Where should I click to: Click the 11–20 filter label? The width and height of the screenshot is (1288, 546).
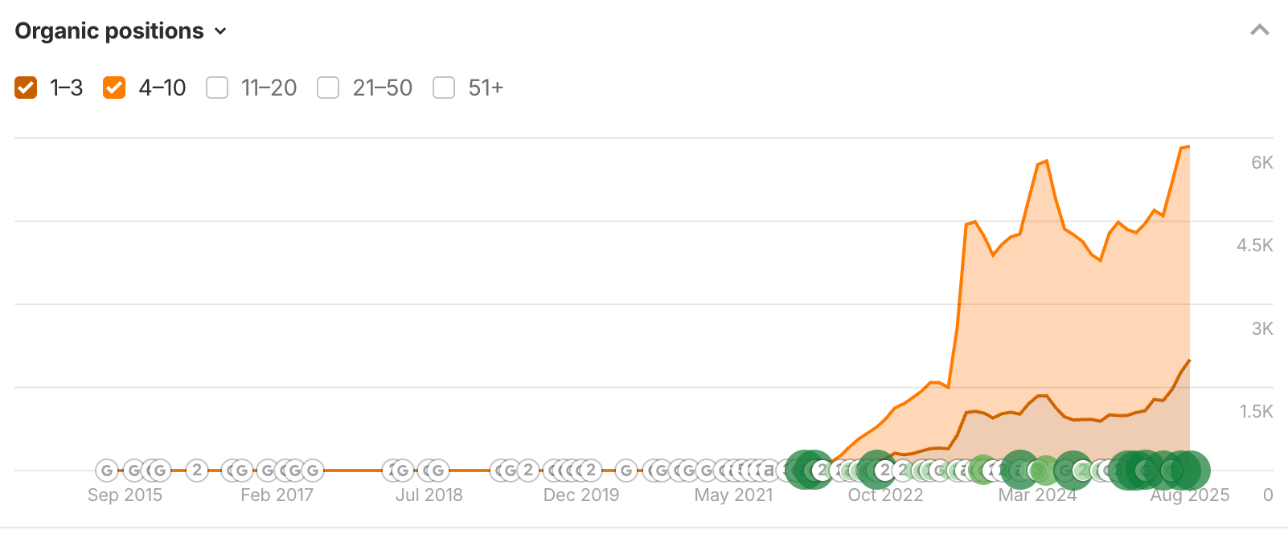coord(269,88)
